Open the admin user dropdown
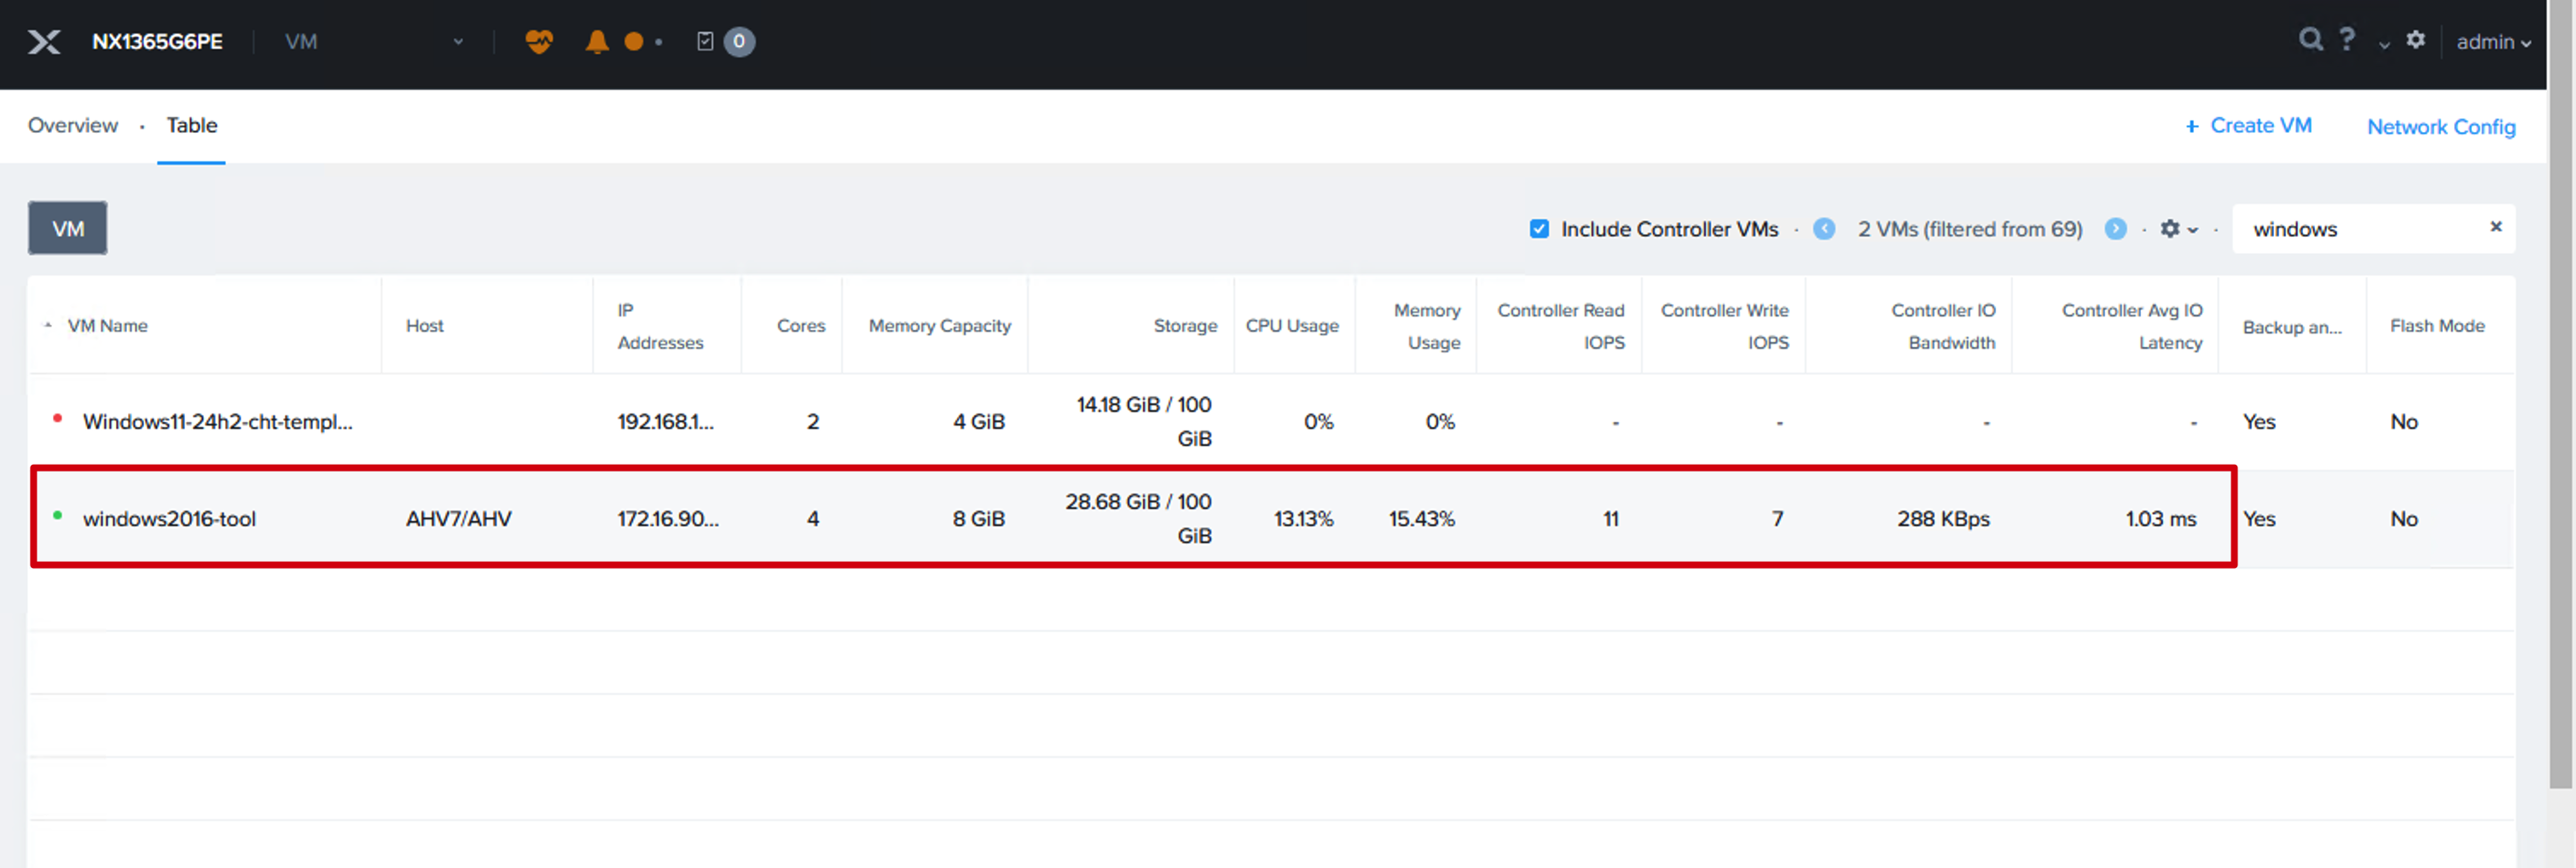 pos(2494,42)
